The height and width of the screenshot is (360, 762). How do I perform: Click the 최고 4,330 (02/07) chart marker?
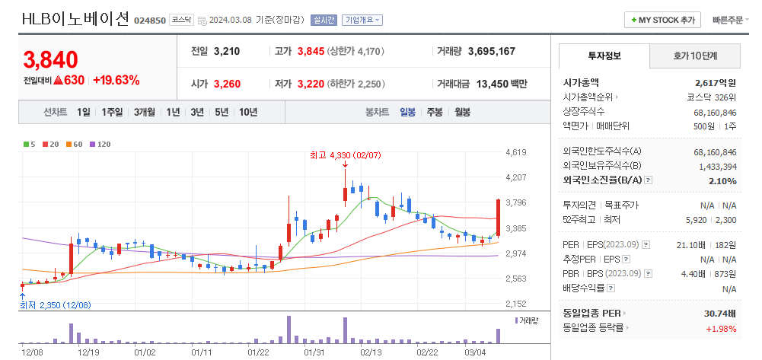pos(346,155)
